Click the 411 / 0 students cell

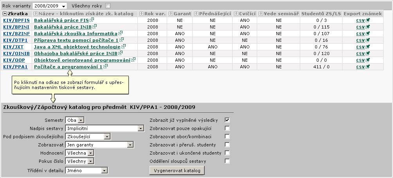(321, 67)
